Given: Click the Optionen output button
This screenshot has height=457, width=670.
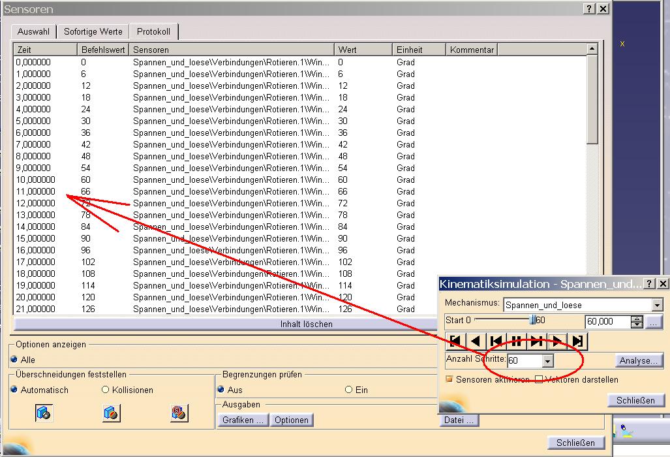Looking at the screenshot, I should (292, 420).
